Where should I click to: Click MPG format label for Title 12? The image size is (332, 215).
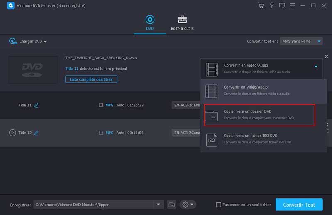point(109,133)
